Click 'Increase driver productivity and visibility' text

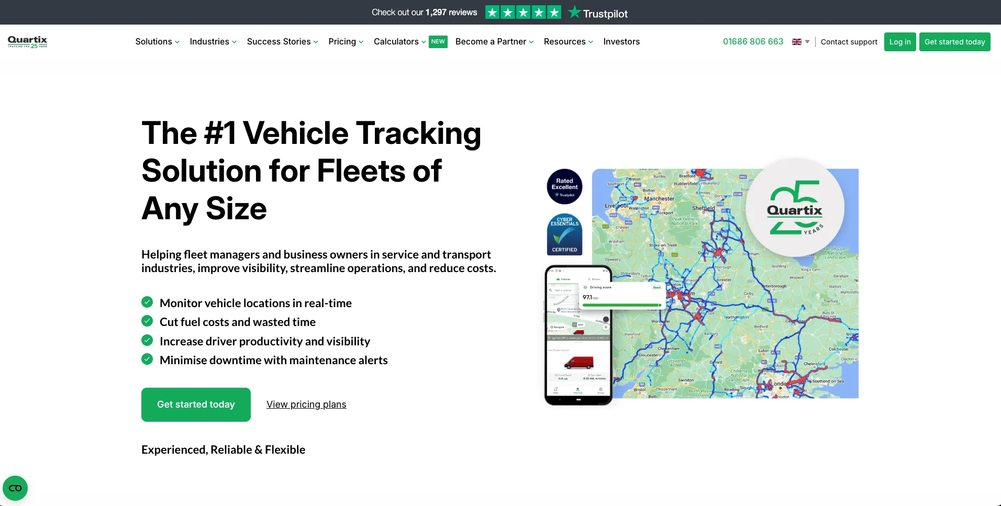pos(265,341)
